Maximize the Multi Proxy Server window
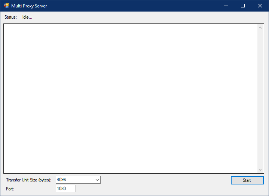 click(243, 6)
